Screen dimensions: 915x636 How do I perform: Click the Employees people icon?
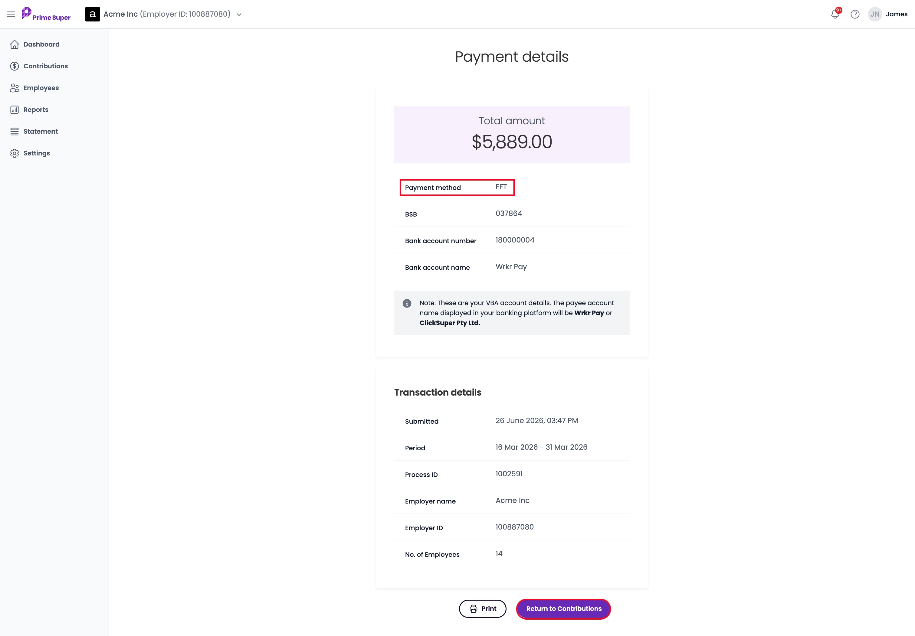pos(15,88)
